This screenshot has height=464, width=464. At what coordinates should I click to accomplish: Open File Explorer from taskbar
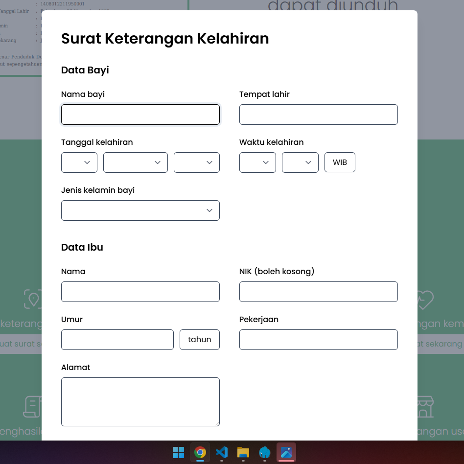click(243, 452)
